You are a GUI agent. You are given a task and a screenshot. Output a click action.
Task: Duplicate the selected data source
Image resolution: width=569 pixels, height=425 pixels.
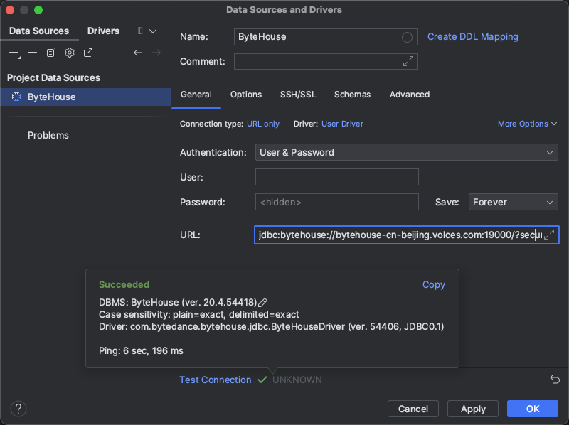coord(51,53)
